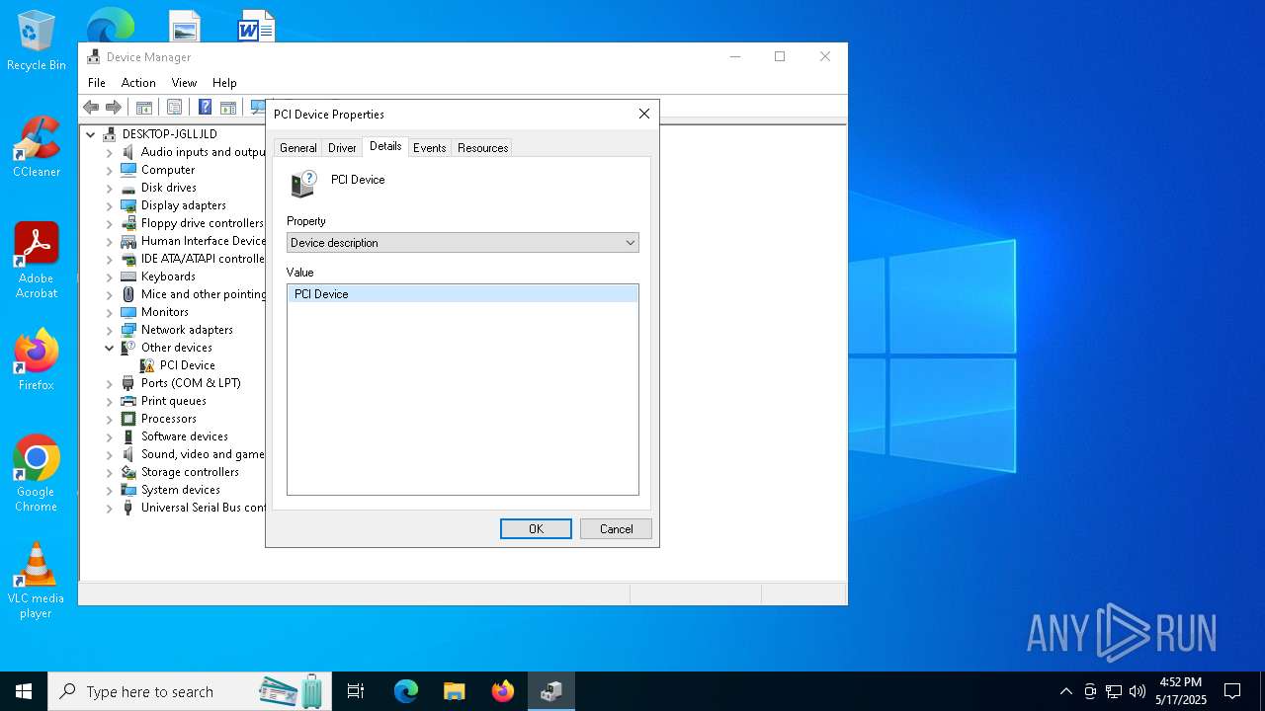1265x711 pixels.
Task: Open the VLC media player desktop shortcut
Action: coord(37,581)
